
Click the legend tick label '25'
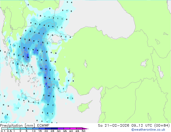click(52, 131)
